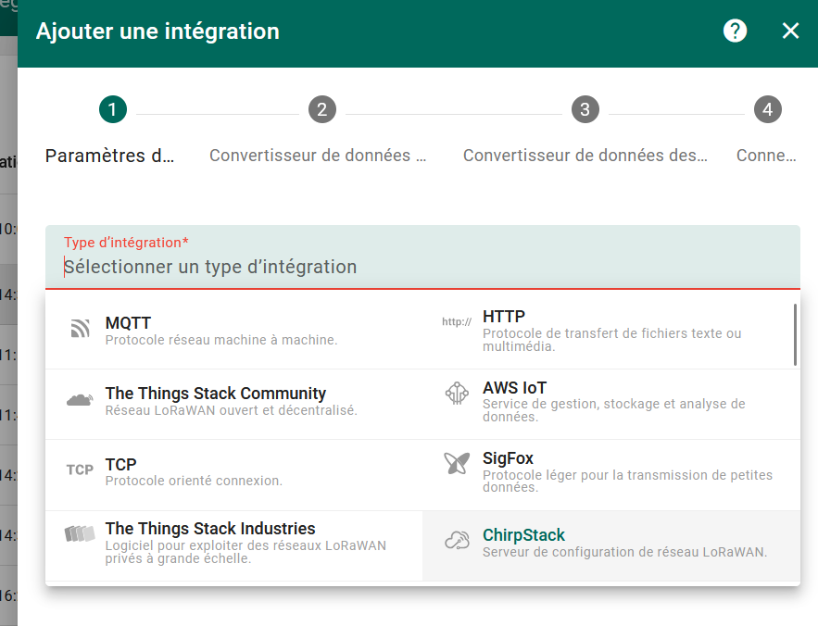Choose ChirpStack integration type

610,545
